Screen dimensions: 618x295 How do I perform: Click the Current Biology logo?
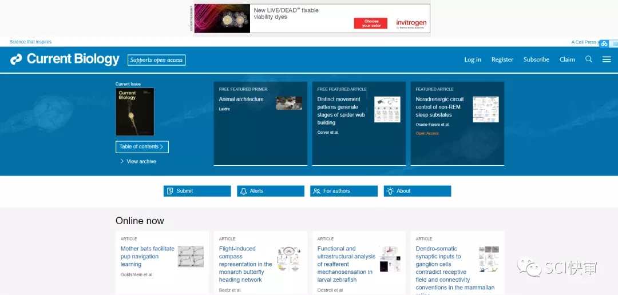(x=65, y=59)
